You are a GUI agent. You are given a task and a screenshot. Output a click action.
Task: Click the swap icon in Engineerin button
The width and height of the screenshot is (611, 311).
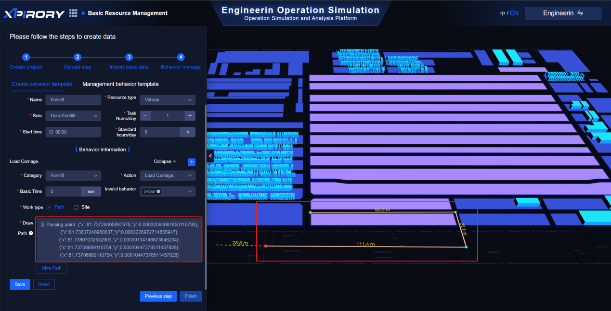tap(580, 13)
